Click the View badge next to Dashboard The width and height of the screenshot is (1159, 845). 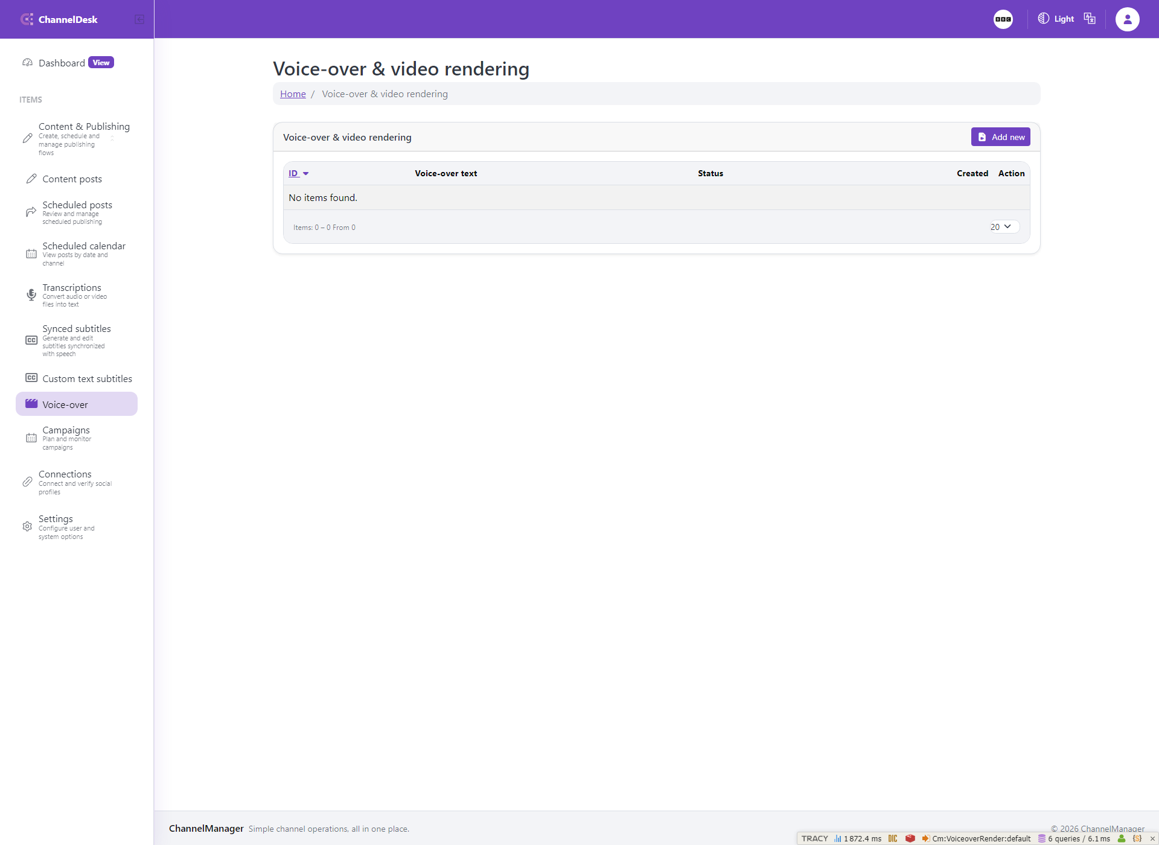pyautogui.click(x=101, y=63)
